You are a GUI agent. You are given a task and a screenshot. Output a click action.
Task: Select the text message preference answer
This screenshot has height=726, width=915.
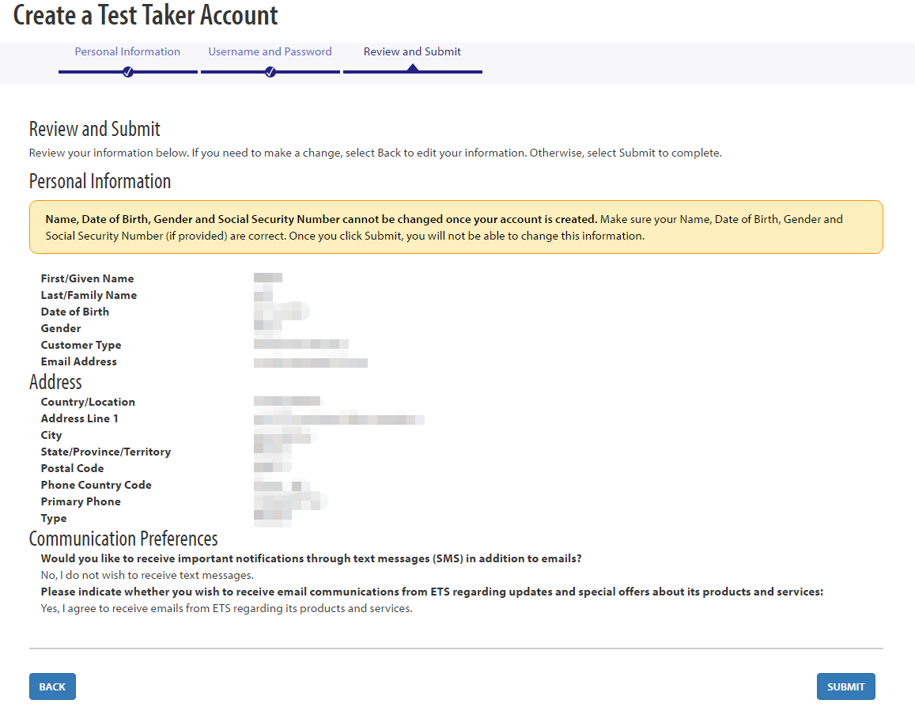point(147,575)
